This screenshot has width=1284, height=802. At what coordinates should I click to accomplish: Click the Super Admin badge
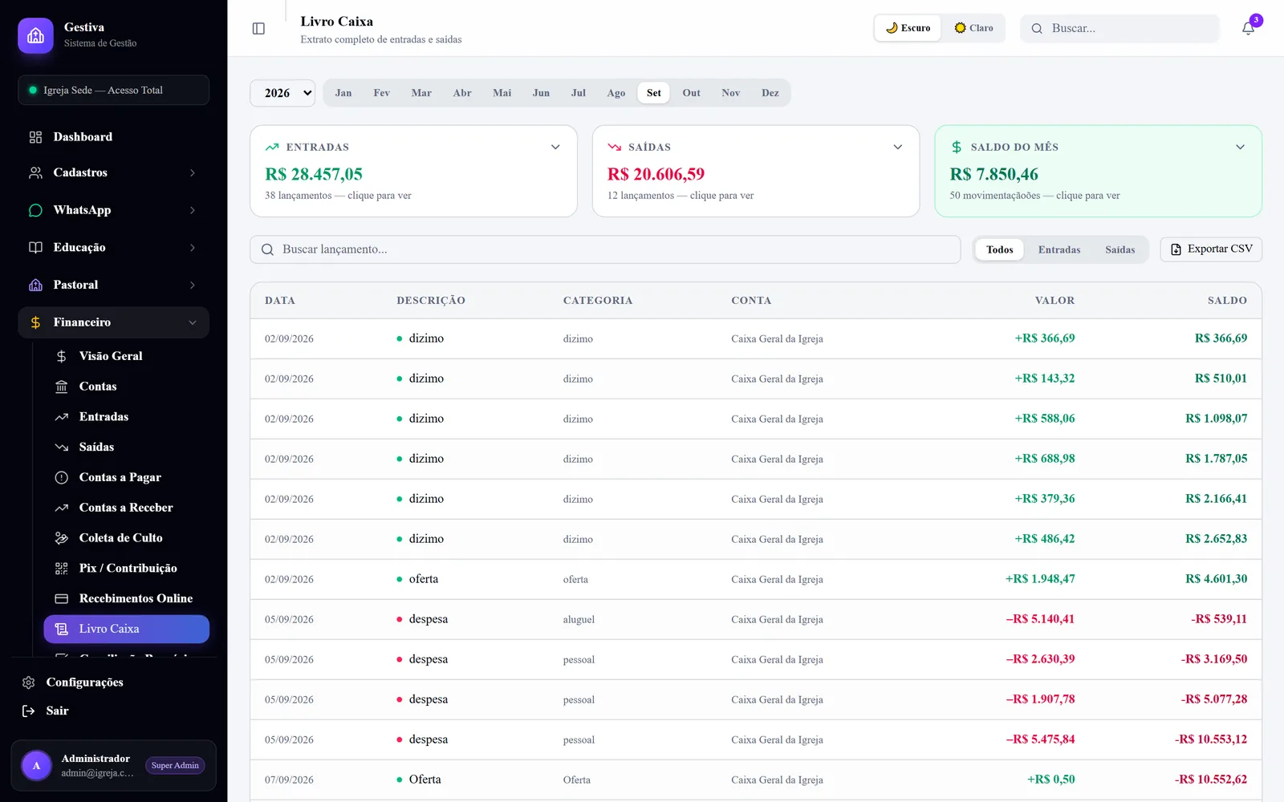tap(175, 766)
